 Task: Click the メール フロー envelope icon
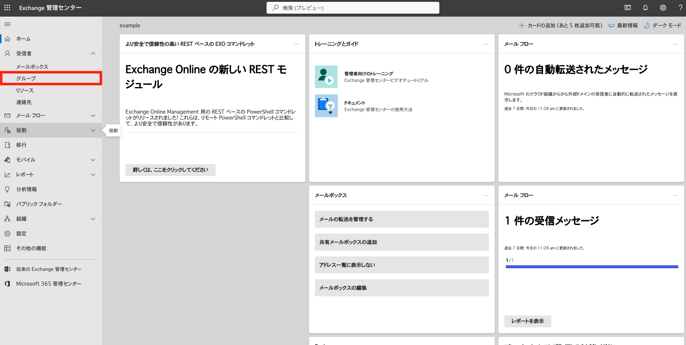click(7, 115)
